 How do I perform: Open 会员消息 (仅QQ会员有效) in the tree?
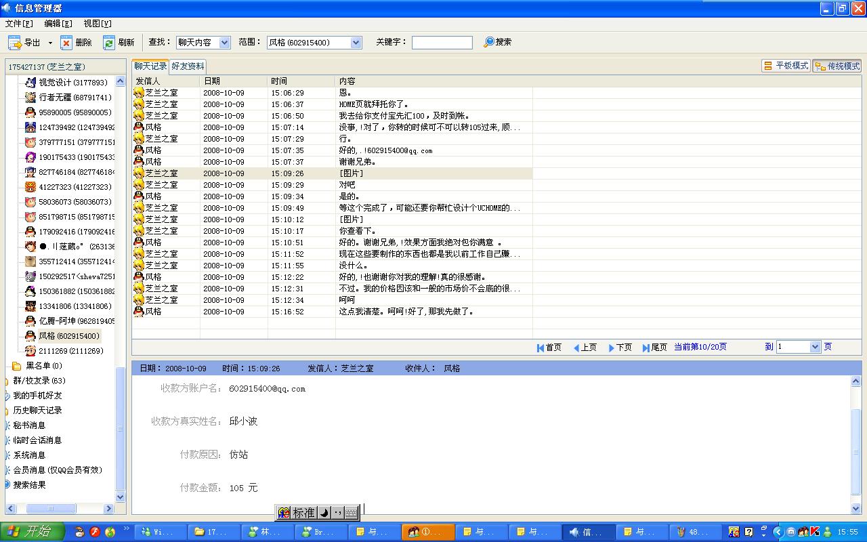pos(58,470)
